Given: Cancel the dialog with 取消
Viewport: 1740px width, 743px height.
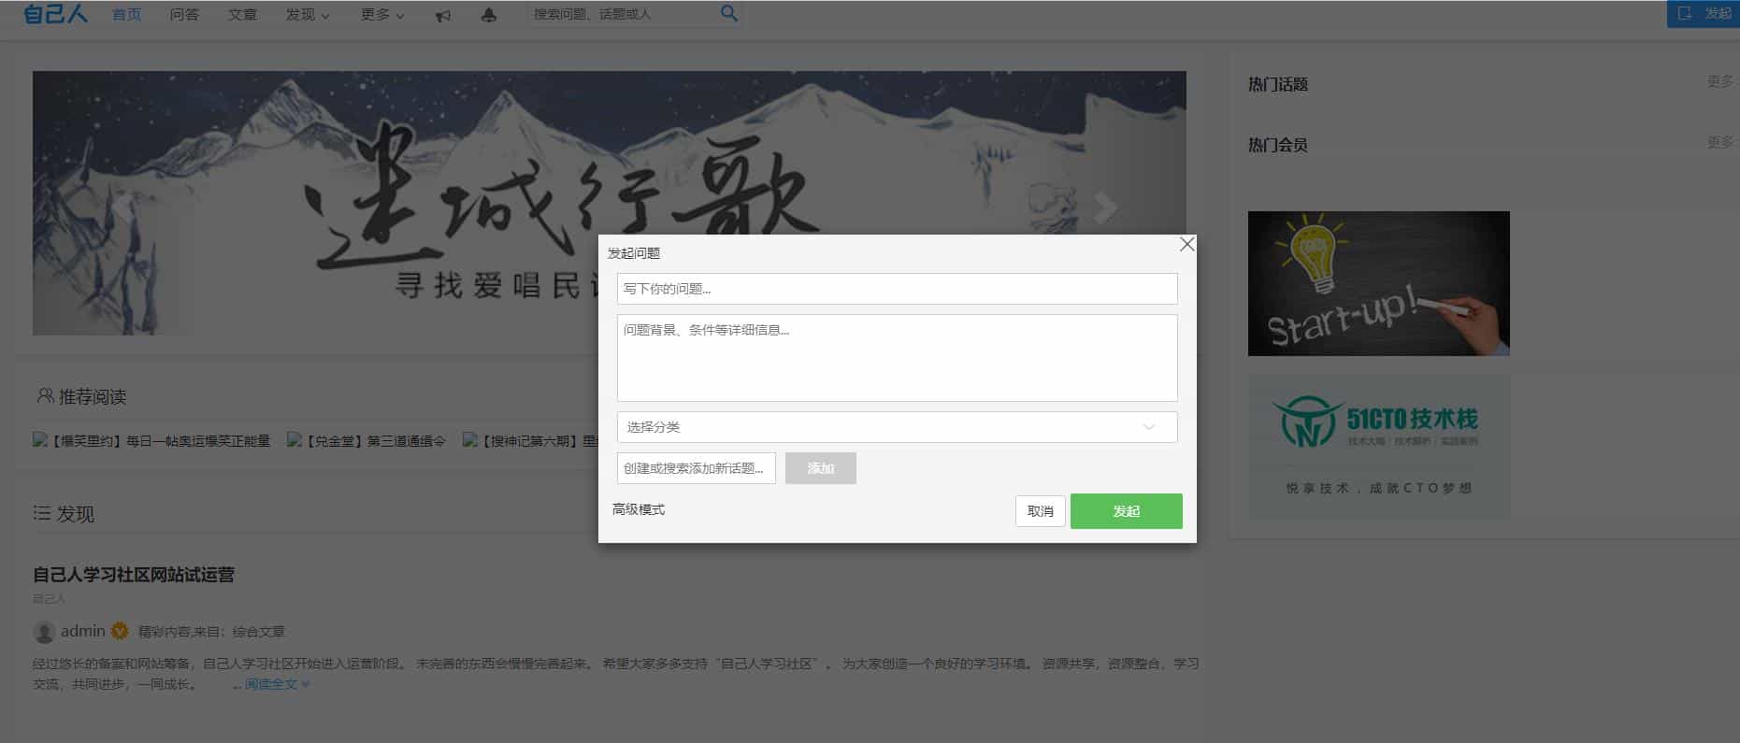Looking at the screenshot, I should [1041, 511].
